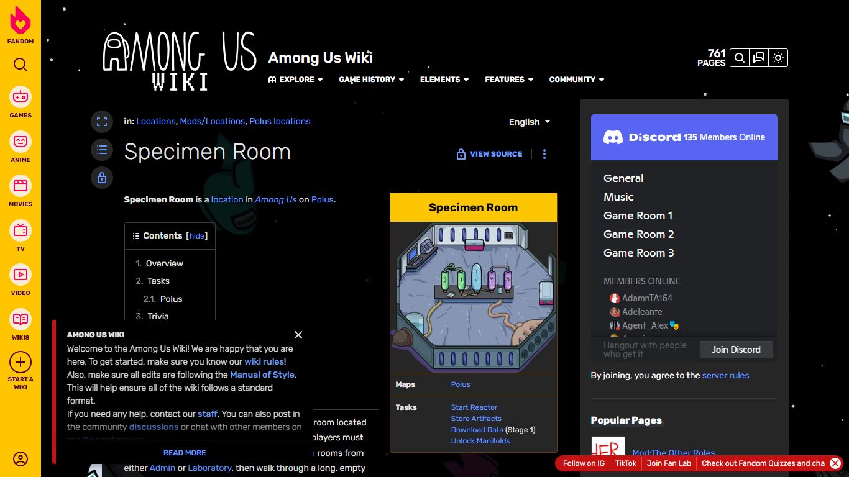
Task: Open the user profile icon in sidebar
Action: click(21, 459)
